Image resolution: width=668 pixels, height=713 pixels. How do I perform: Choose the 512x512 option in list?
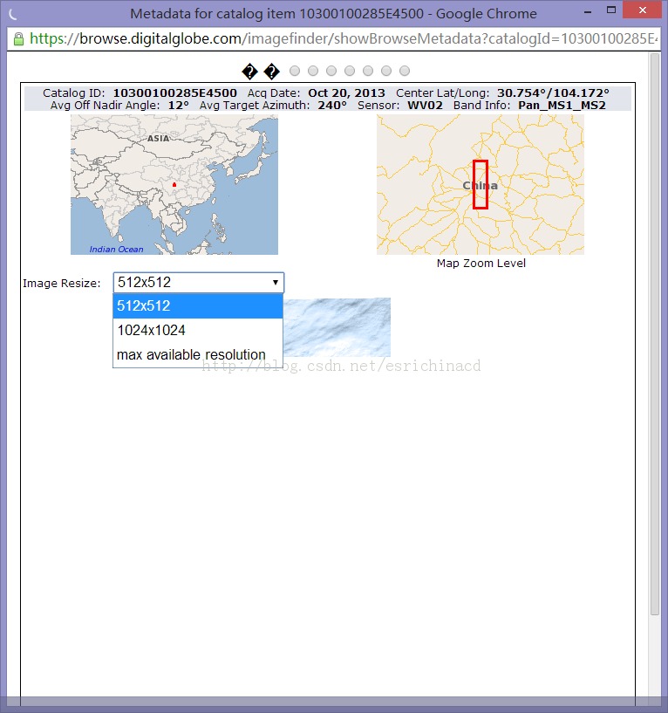click(198, 306)
